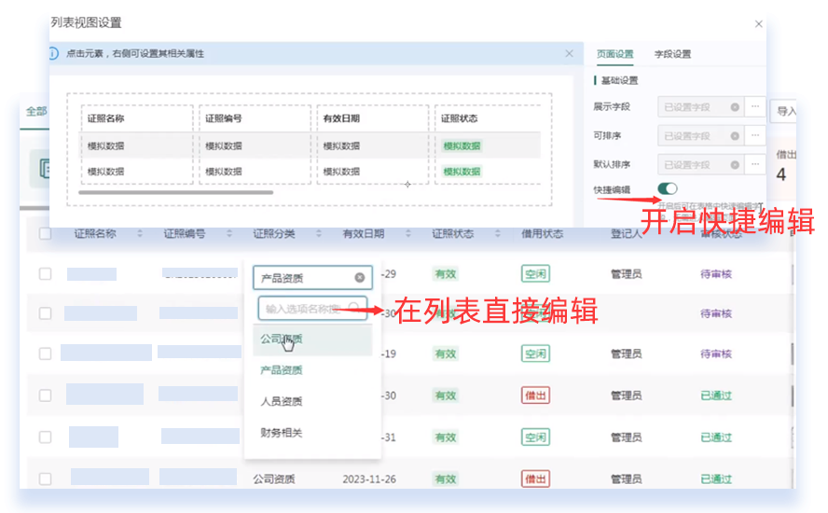Choose 人员资质 in the dropdown options
Screen dimensions: 828x513
[x=281, y=402]
